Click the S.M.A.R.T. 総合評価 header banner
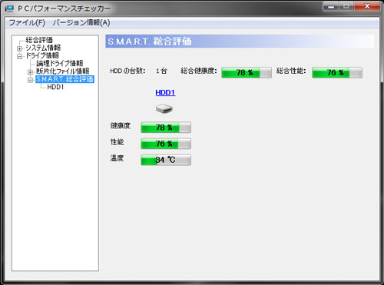The height and width of the screenshot is (285, 384). tap(240, 41)
